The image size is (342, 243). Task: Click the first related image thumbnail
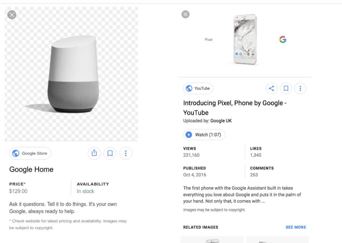point(212,241)
